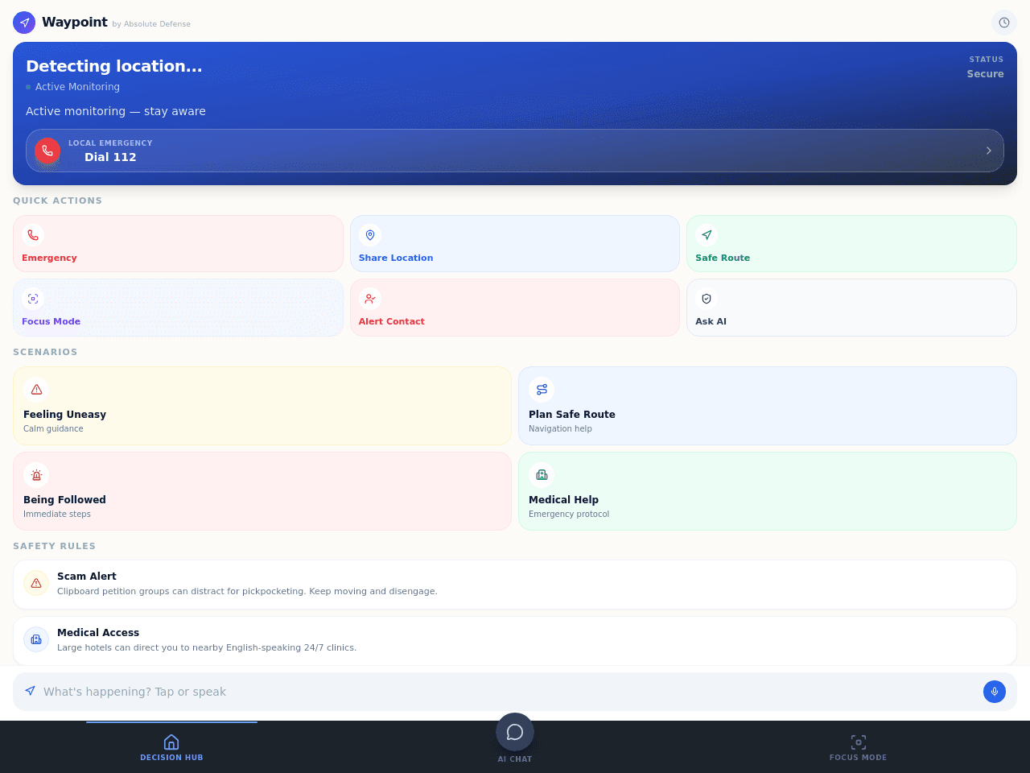1030x773 pixels.
Task: Tap the red phone emergency icon
Action: [x=47, y=151]
